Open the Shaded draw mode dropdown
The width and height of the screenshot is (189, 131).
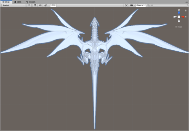point(13,5)
